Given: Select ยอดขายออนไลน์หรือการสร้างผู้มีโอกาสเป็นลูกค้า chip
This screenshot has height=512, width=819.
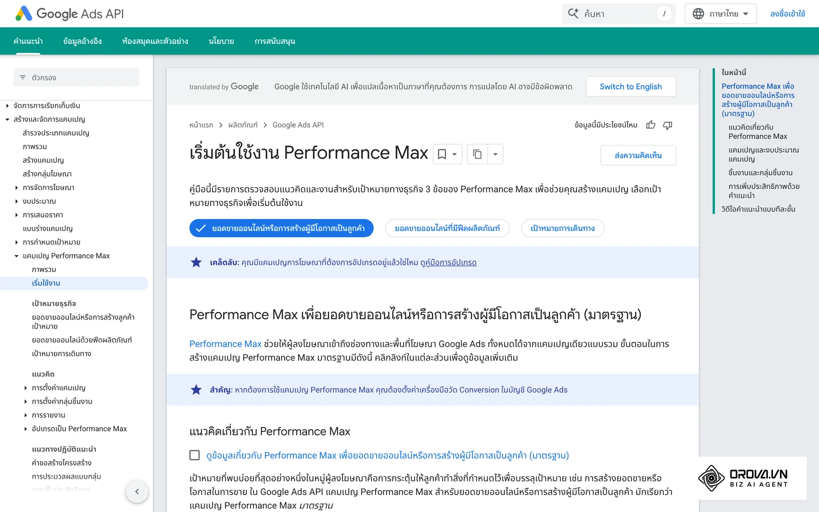Looking at the screenshot, I should click(x=282, y=228).
